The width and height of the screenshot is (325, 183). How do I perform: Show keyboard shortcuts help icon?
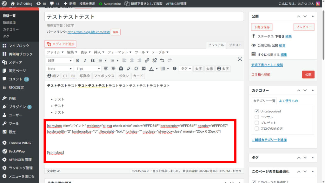click(175, 69)
